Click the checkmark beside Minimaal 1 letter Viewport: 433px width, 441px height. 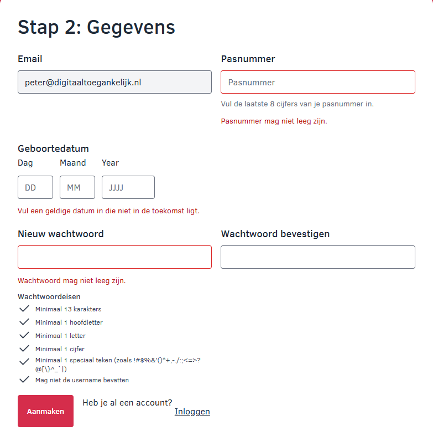[x=24, y=335]
